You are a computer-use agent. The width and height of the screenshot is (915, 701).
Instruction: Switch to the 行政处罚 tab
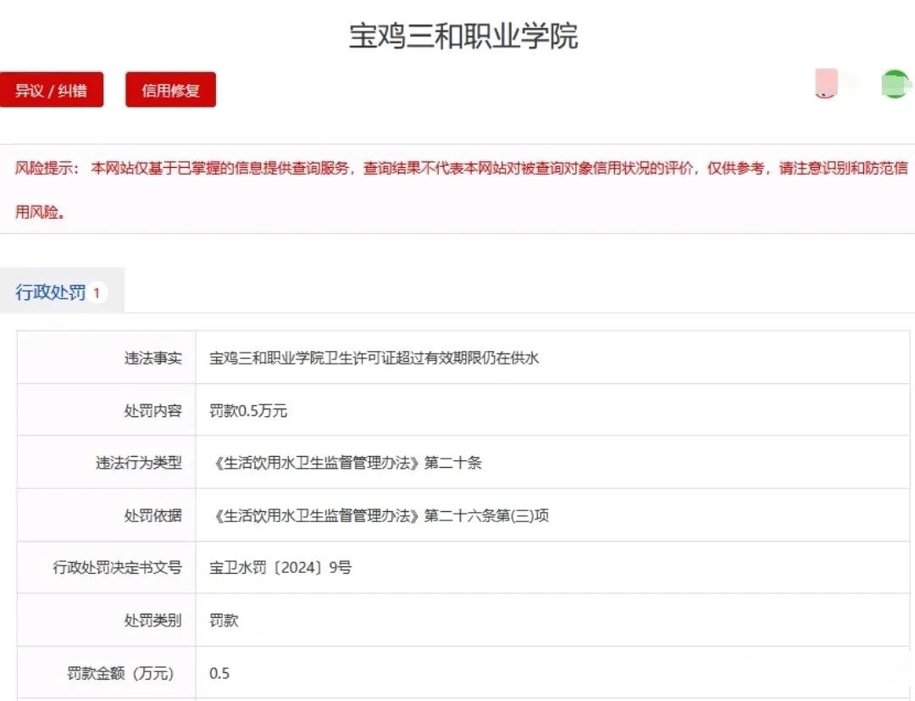51,290
